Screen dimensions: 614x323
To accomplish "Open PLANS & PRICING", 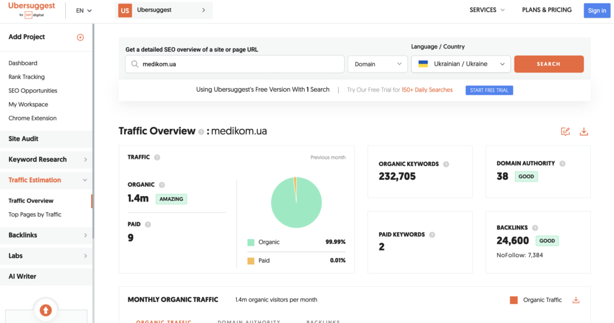I will point(547,10).
